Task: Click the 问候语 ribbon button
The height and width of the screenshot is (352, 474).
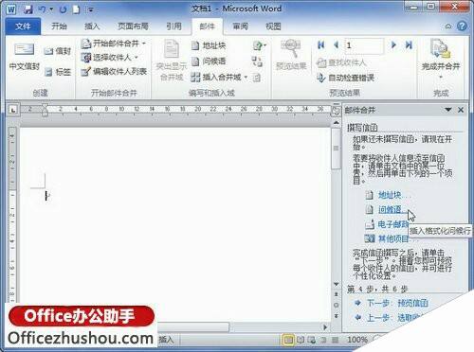Action: (209, 62)
